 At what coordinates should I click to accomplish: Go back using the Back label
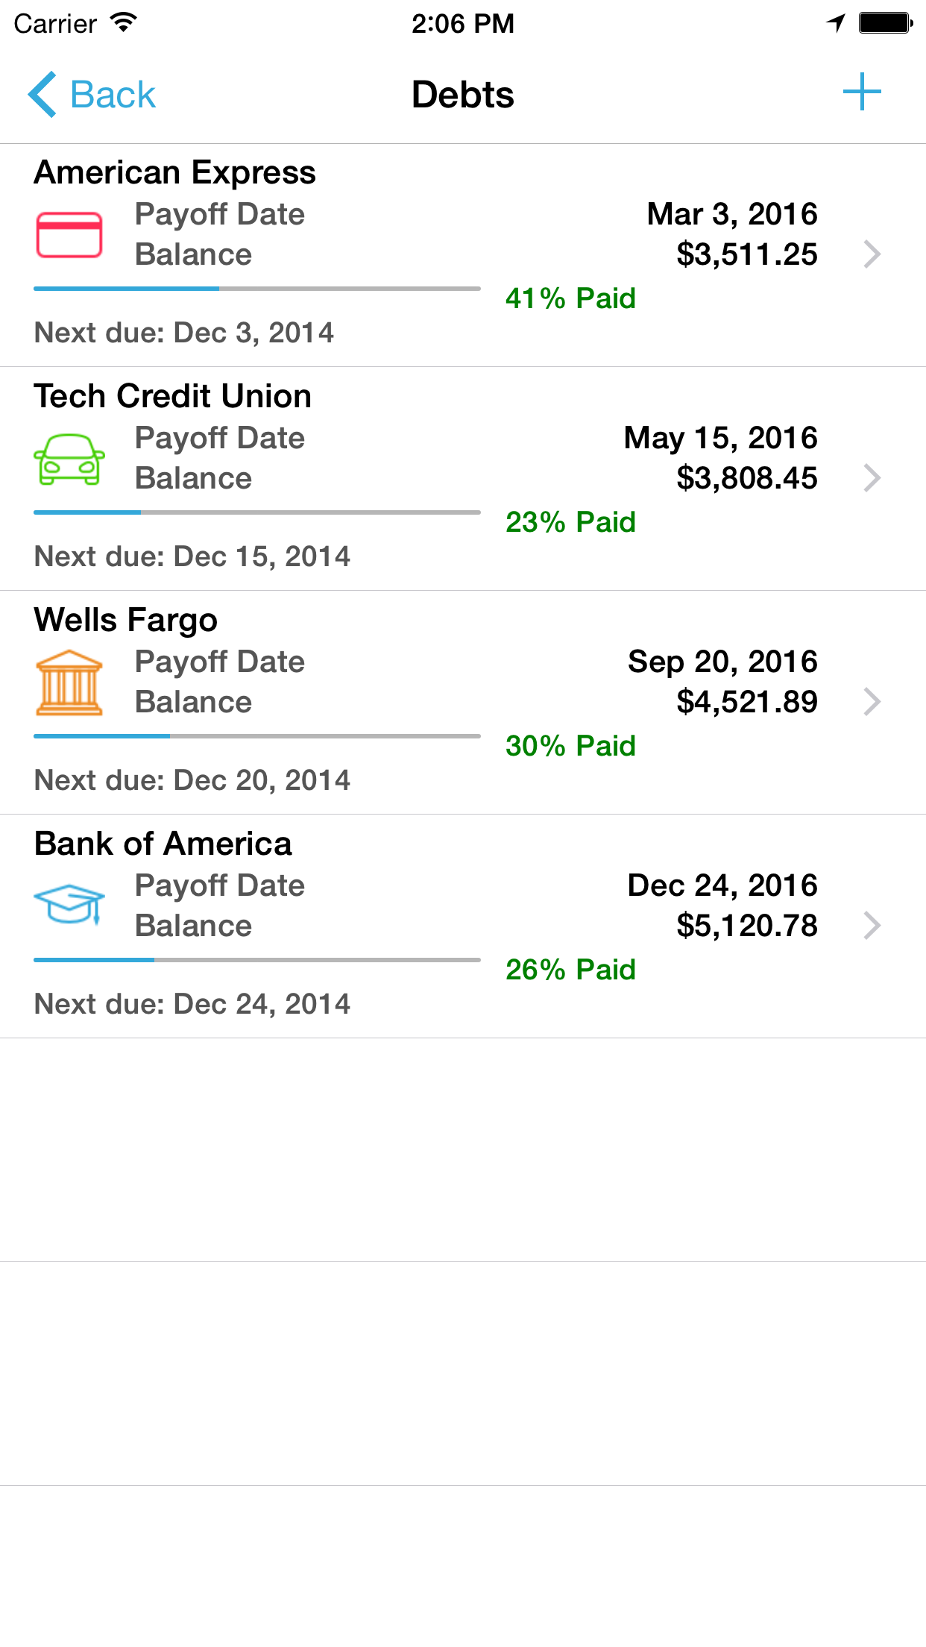pos(113,95)
